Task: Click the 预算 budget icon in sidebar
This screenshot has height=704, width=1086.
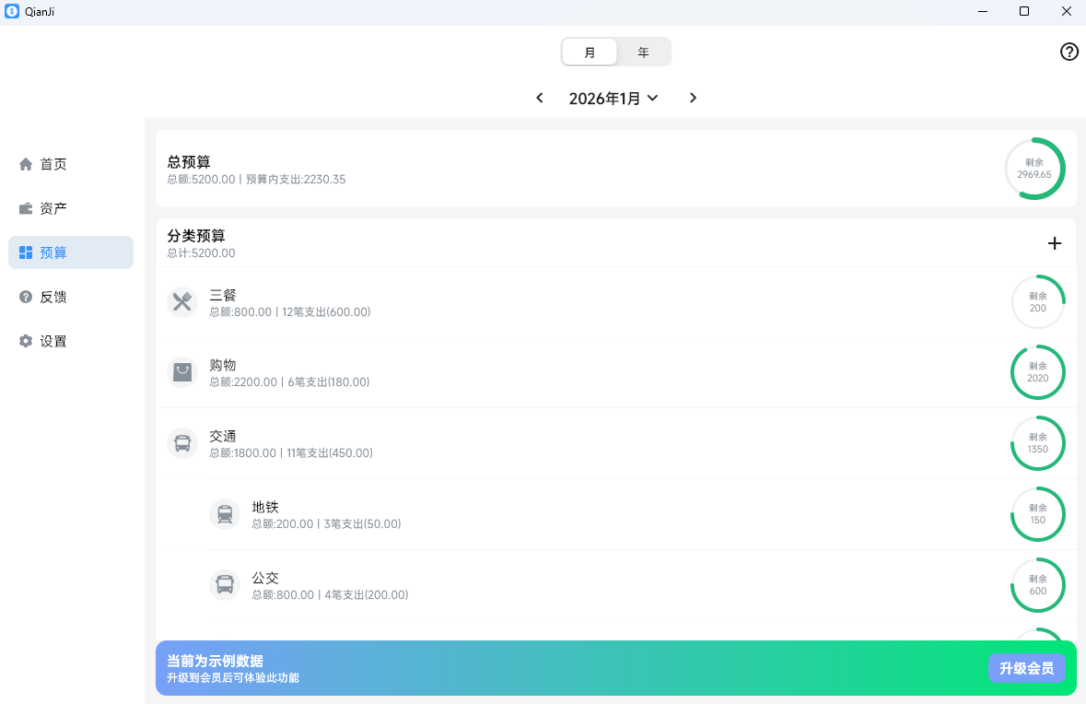Action: (x=26, y=252)
